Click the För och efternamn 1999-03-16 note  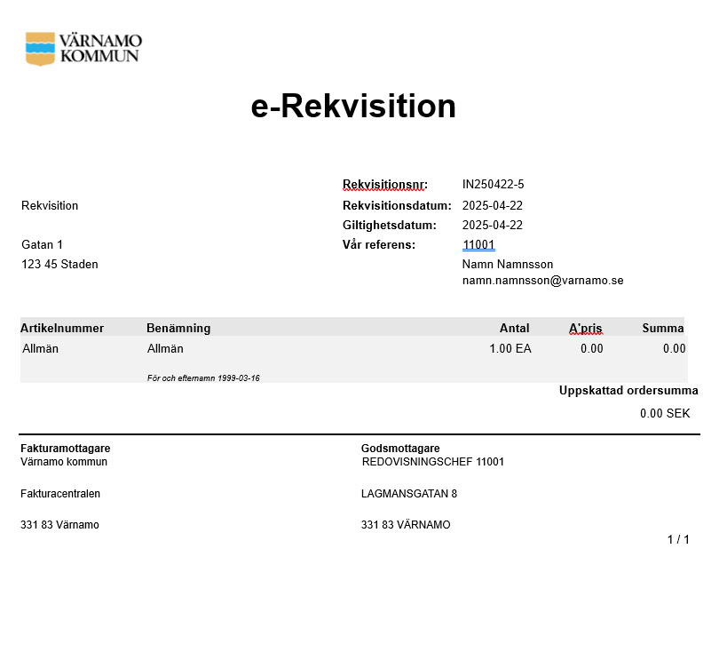(203, 378)
